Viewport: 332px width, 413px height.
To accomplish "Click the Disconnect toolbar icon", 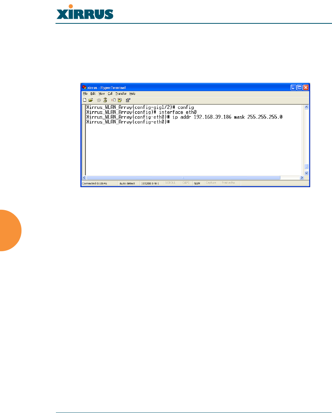I will (105, 100).
